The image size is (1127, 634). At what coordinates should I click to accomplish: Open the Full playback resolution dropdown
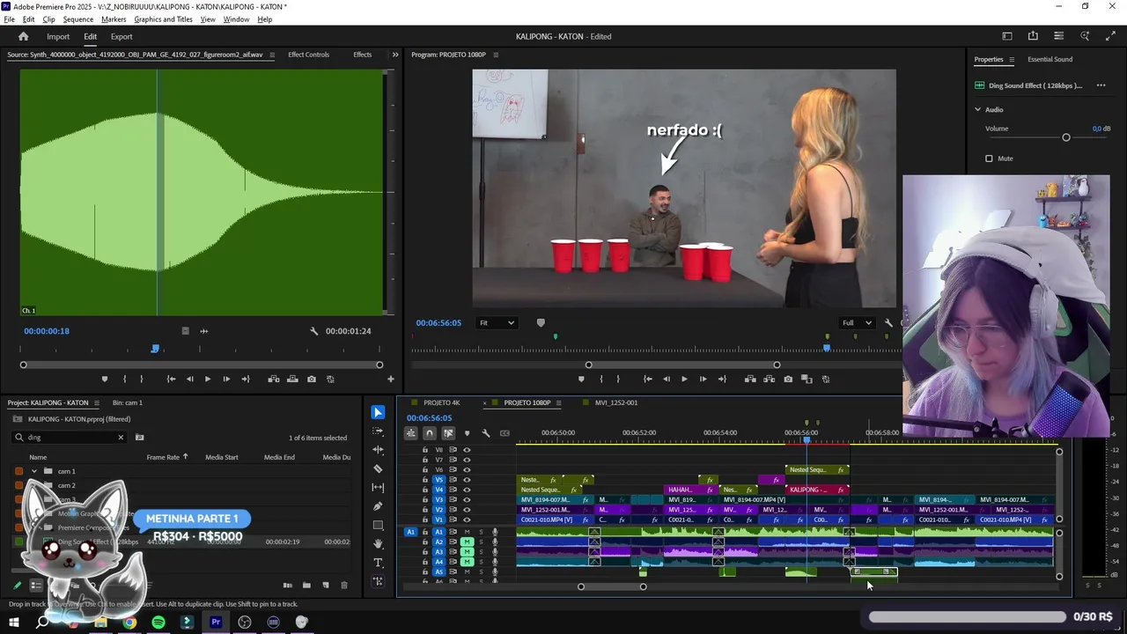coord(856,323)
